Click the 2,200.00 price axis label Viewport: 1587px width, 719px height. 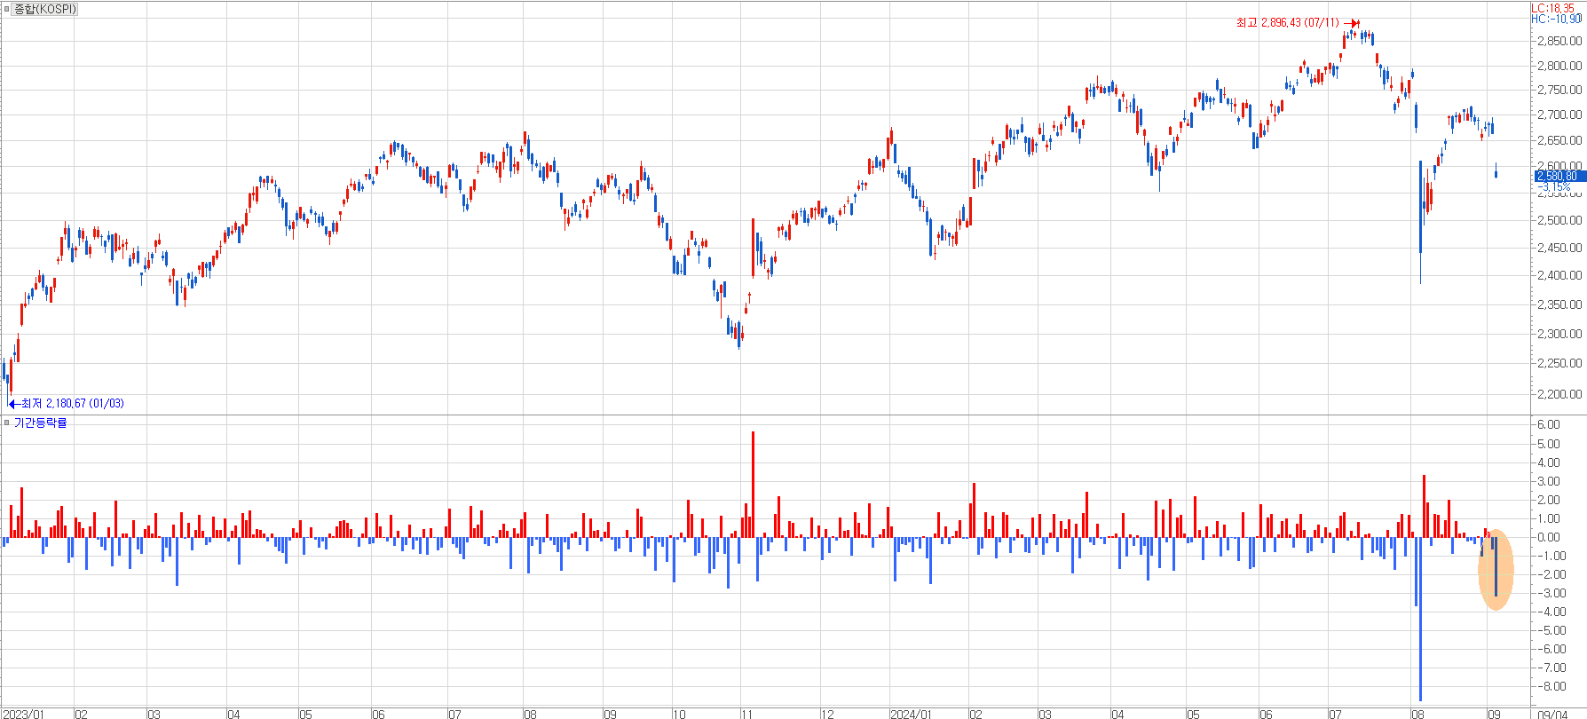[1559, 394]
